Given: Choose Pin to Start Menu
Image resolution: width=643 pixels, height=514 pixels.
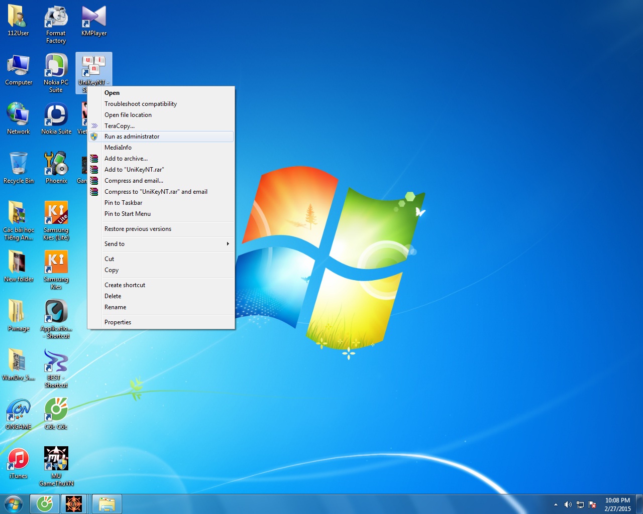Looking at the screenshot, I should [x=161, y=214].
